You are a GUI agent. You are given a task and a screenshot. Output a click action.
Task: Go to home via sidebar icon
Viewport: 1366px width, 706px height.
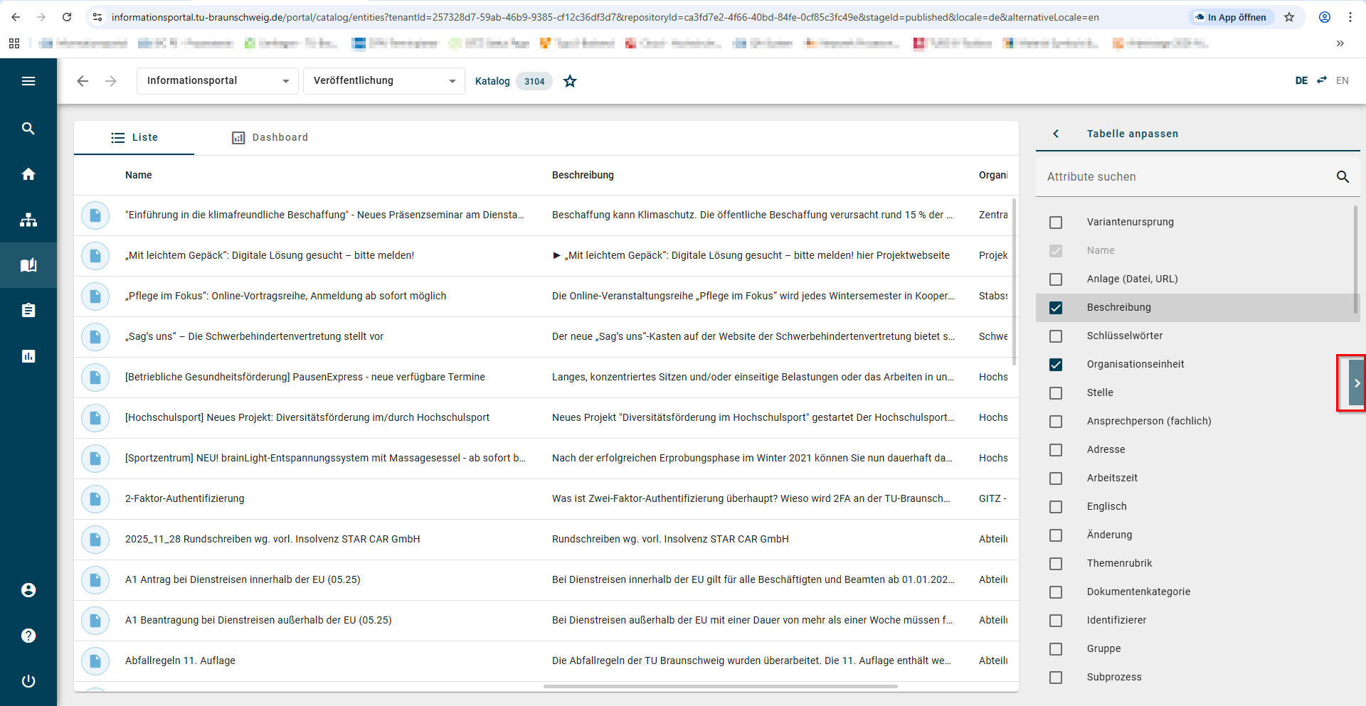(28, 174)
